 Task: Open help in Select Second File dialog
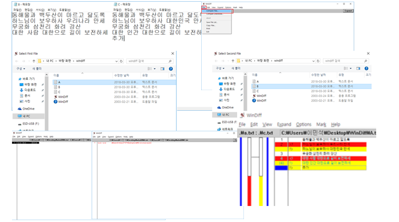click(367, 68)
